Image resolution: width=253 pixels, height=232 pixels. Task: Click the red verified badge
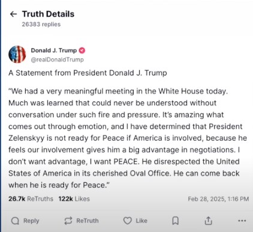tap(82, 50)
